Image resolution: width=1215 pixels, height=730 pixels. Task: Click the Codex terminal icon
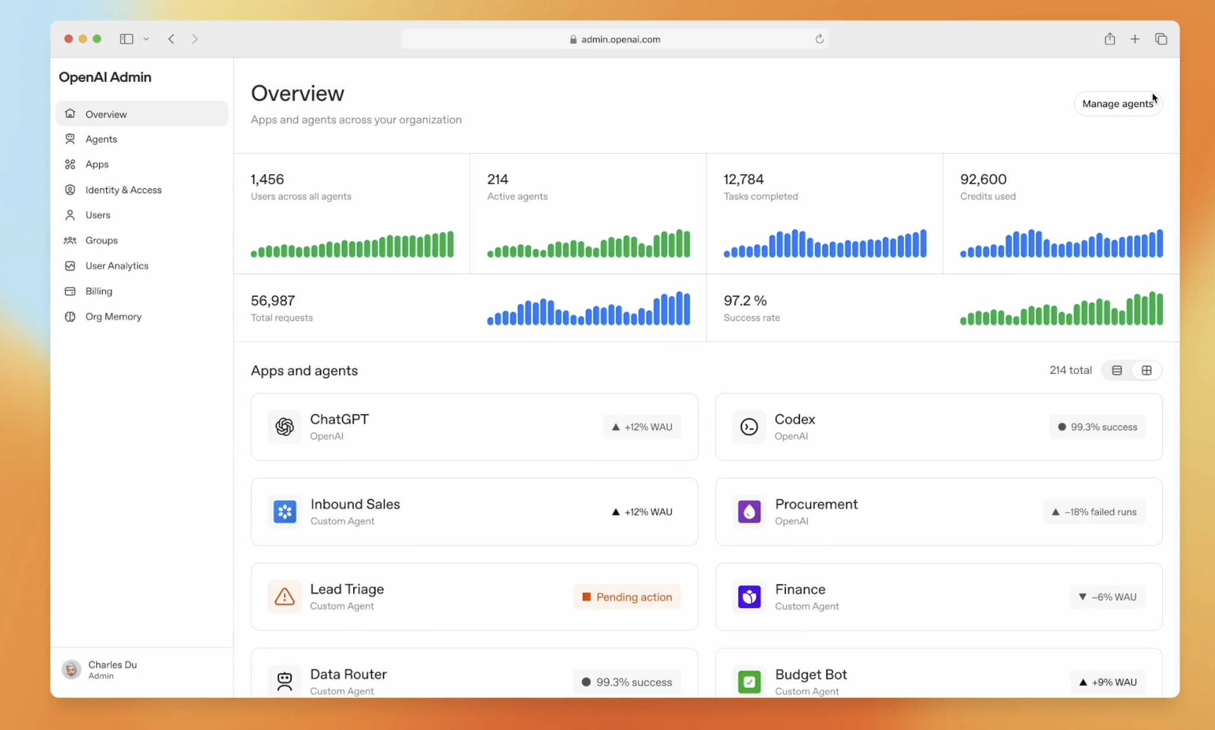(749, 427)
